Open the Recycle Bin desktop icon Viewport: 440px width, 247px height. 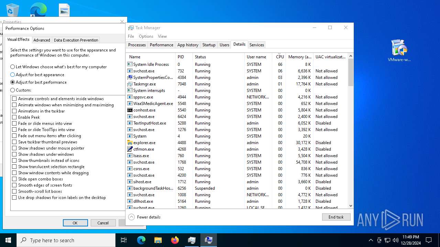[x=13, y=10]
